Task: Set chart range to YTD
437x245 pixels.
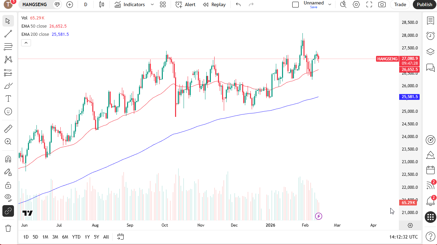Action: [x=76, y=237]
